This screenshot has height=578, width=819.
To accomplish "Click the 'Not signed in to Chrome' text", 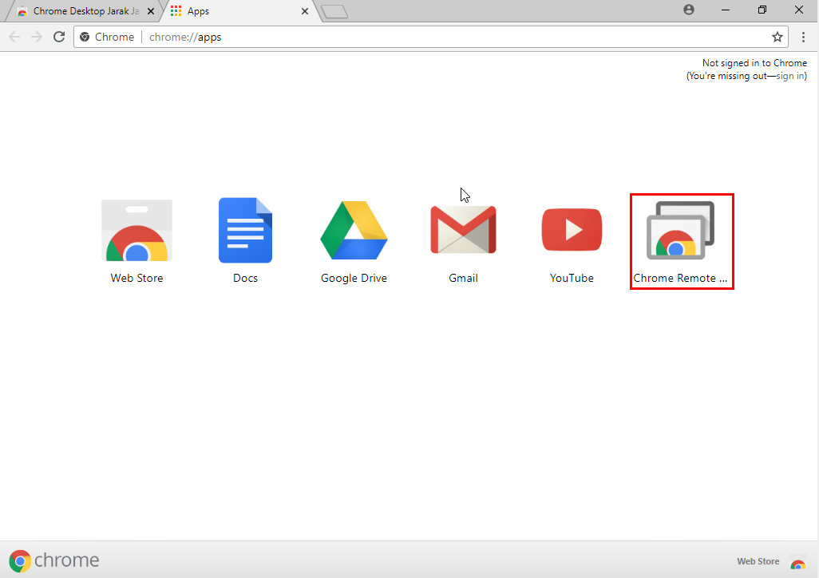I will (x=754, y=63).
